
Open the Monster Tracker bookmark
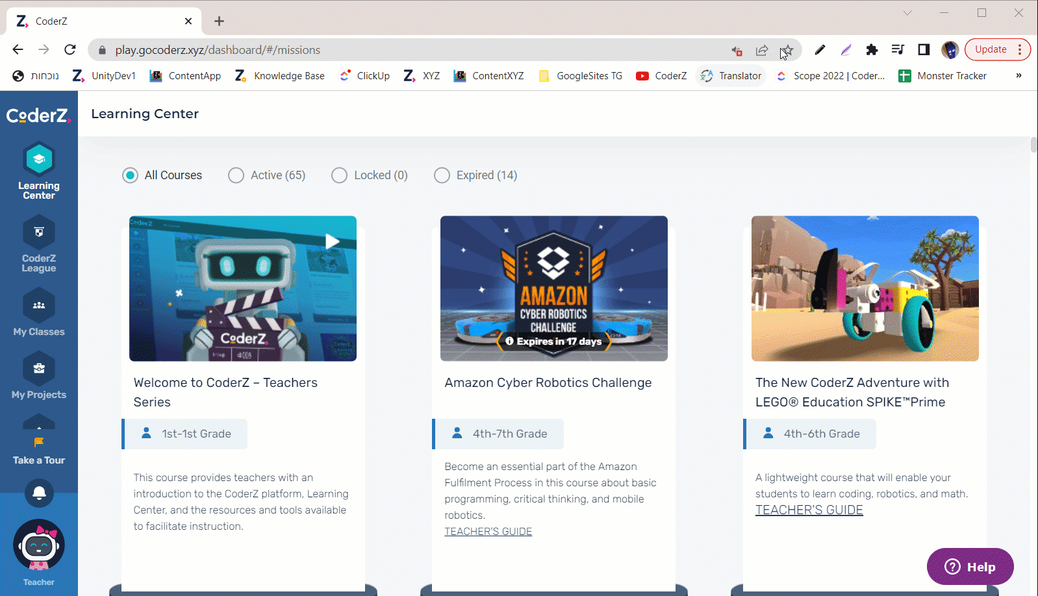click(943, 76)
